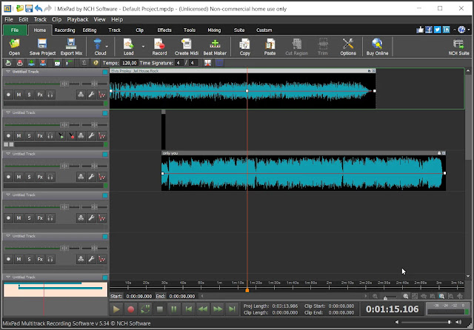Mute the fifth track
The image size is (474, 330).
[x=19, y=259]
